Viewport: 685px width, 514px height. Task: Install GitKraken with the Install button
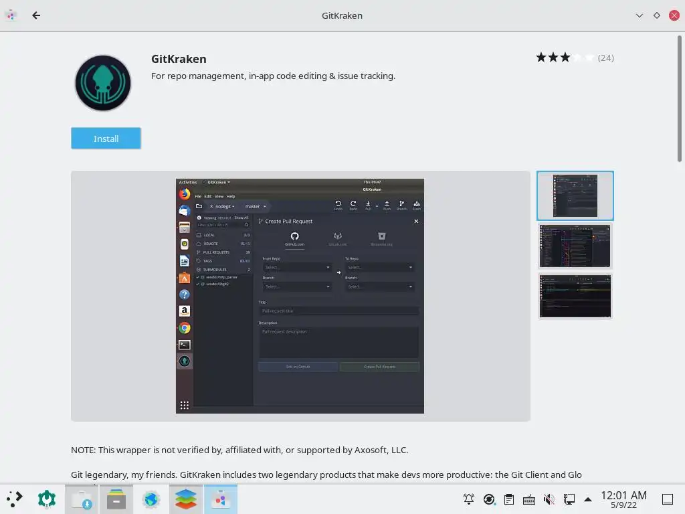pyautogui.click(x=106, y=139)
